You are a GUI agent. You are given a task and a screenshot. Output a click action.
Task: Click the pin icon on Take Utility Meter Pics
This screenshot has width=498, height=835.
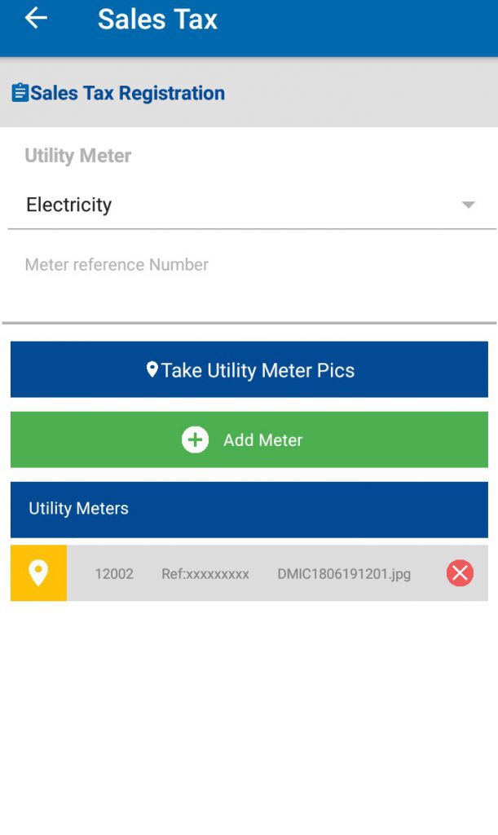152,370
